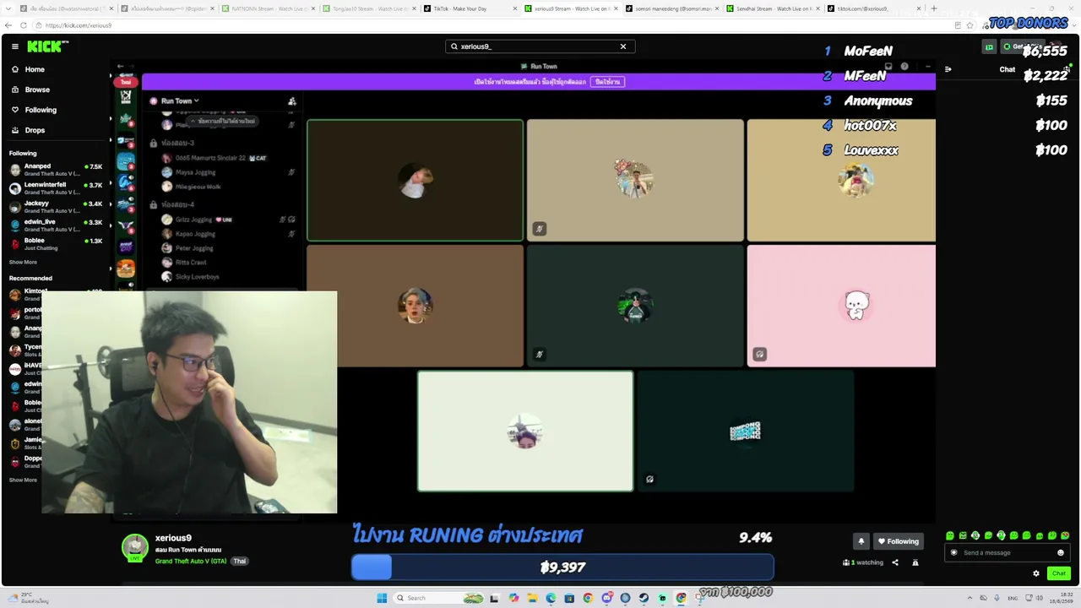This screenshot has width=1081, height=608.
Task: Clear the xerious9_ search box
Action: click(623, 46)
